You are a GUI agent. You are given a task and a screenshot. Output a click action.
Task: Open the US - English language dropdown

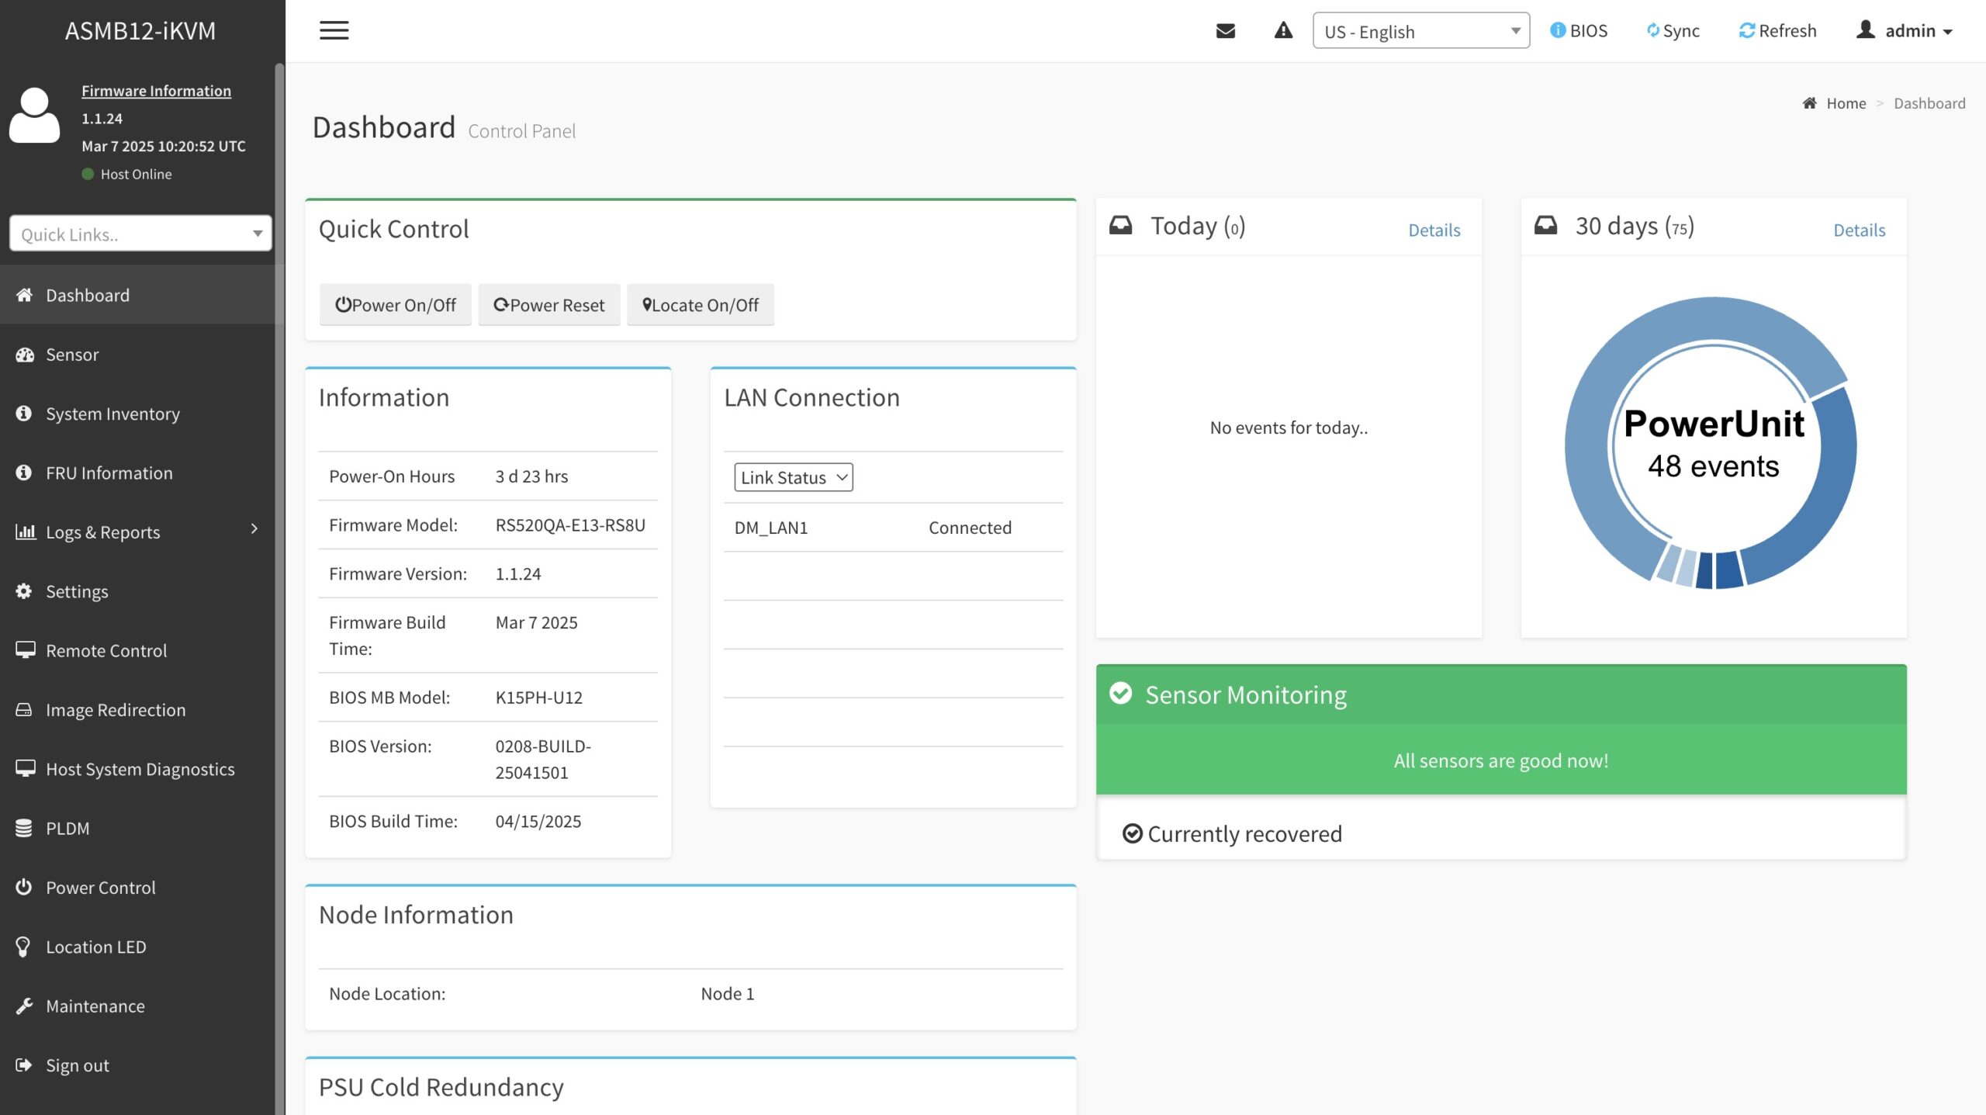click(1420, 31)
